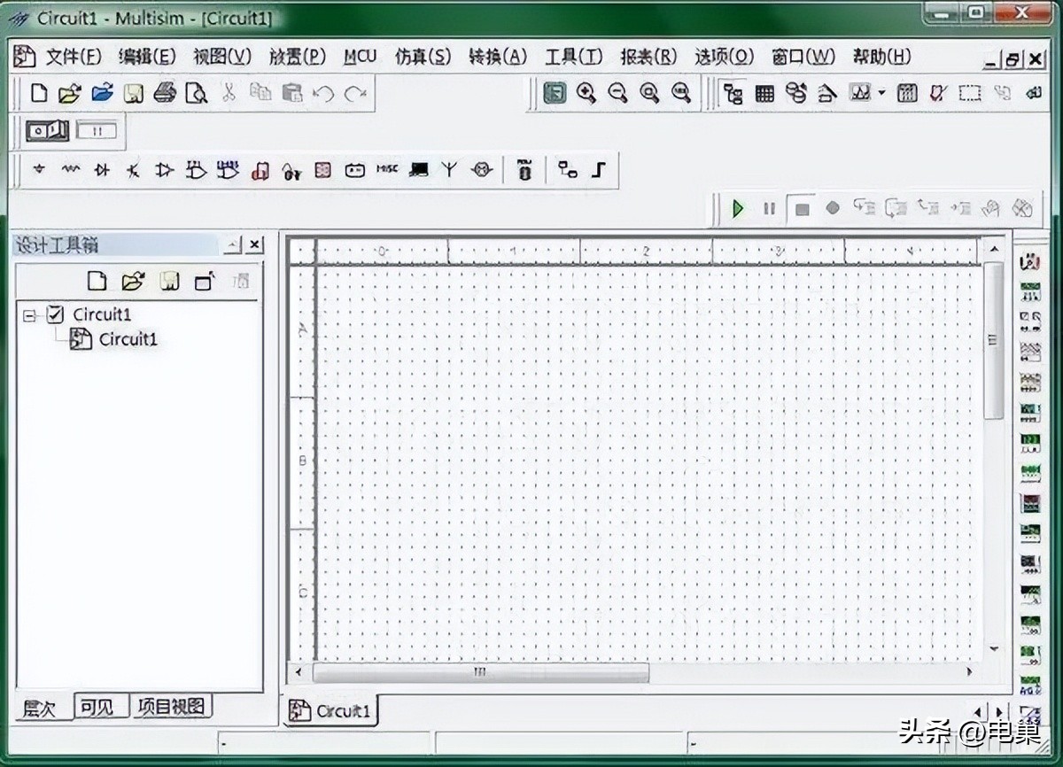This screenshot has height=767, width=1063.
Task: Pause the running simulation
Action: (x=769, y=208)
